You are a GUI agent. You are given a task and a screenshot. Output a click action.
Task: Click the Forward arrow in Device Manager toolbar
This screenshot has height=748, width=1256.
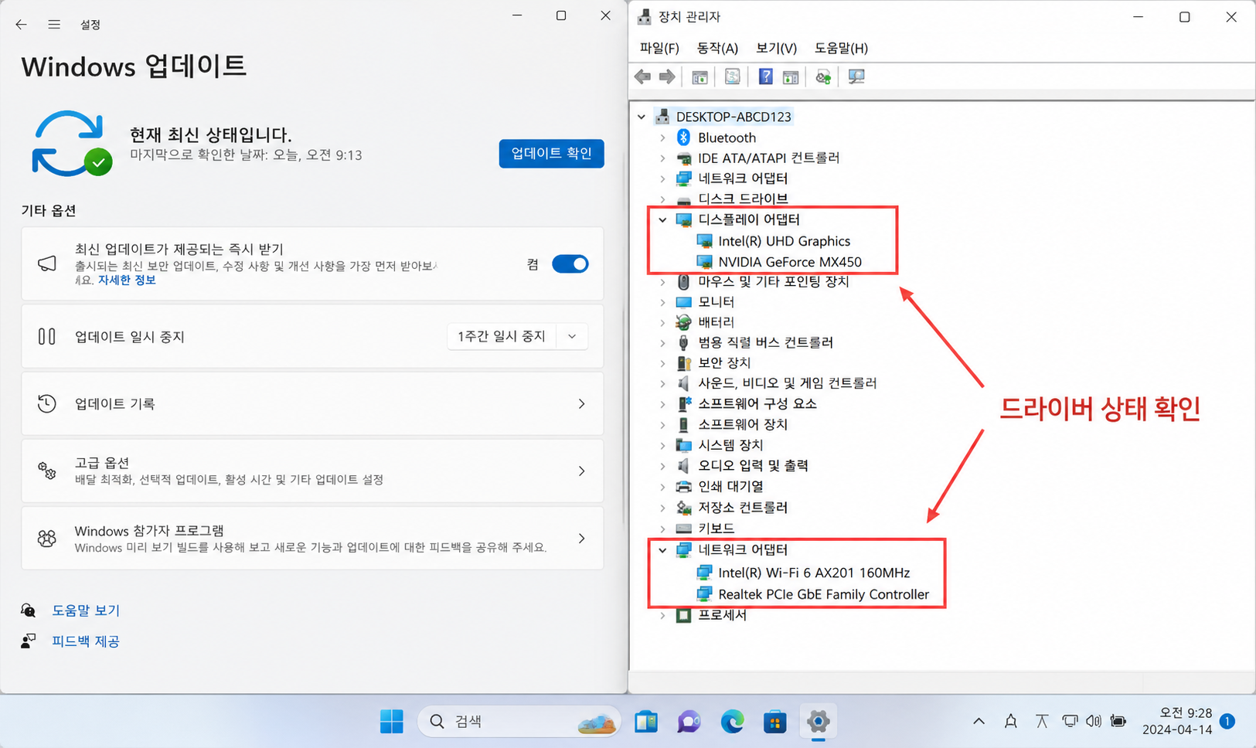point(667,76)
